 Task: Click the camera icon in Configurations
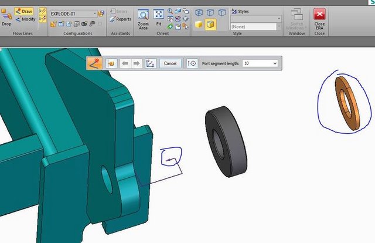(84, 24)
